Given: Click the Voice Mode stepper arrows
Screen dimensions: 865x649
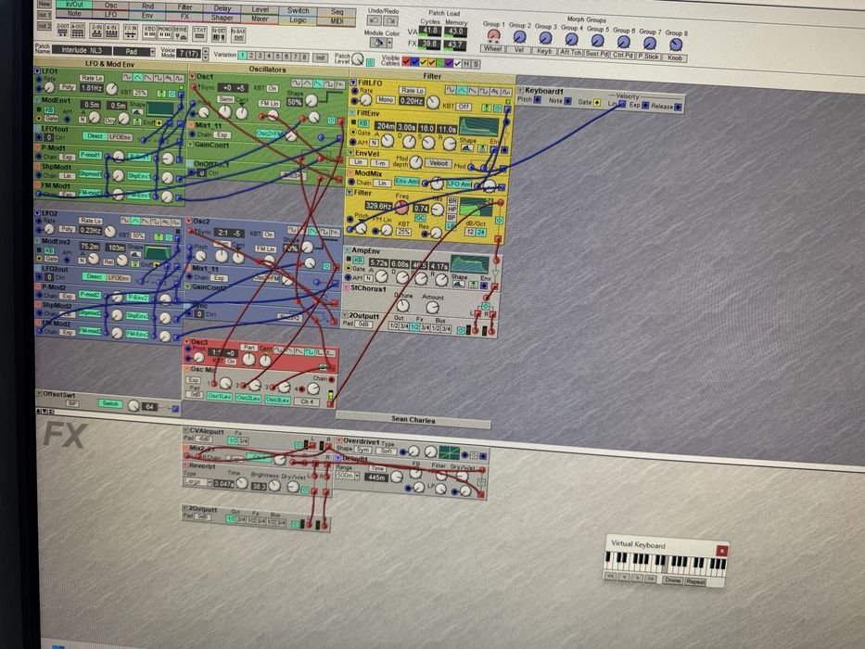Looking at the screenshot, I should click(206, 54).
